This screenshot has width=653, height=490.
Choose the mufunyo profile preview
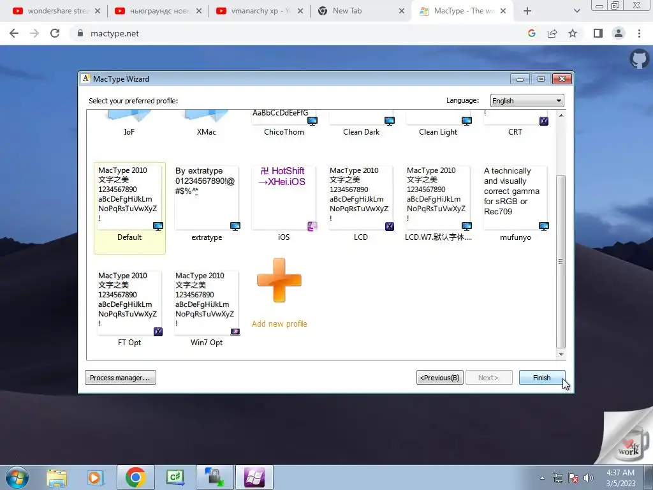(515, 198)
